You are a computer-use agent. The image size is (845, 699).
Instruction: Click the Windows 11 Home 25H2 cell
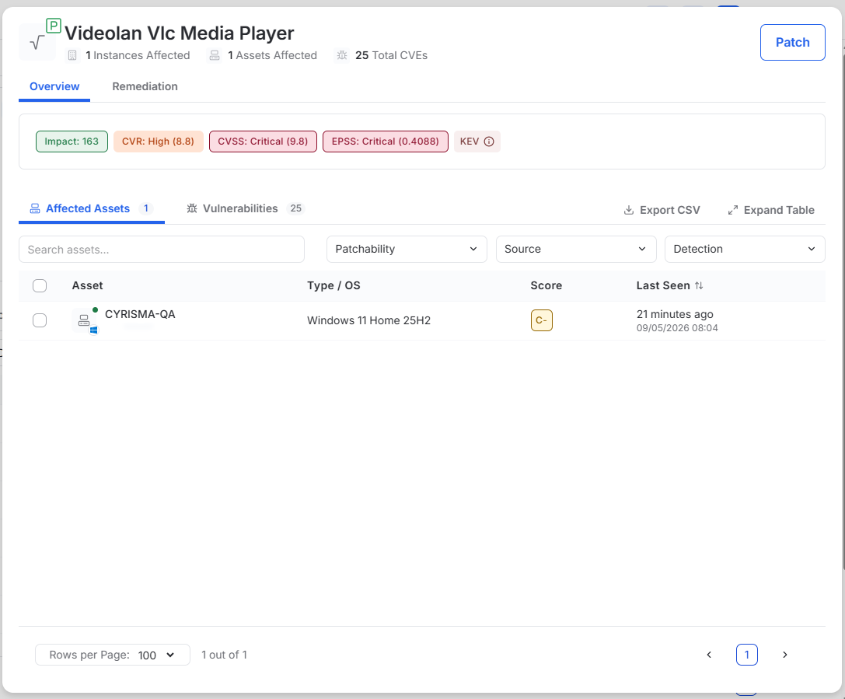tap(369, 320)
